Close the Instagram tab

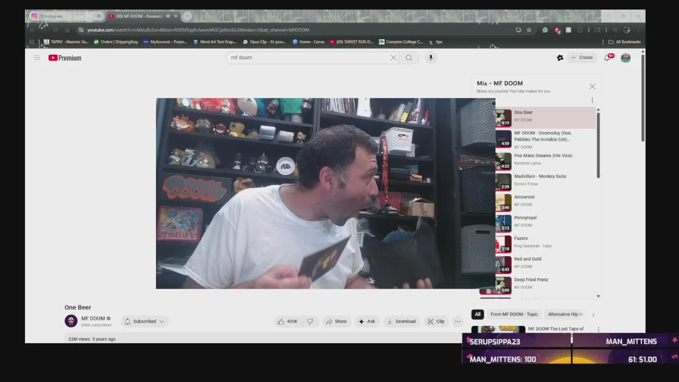point(98,16)
